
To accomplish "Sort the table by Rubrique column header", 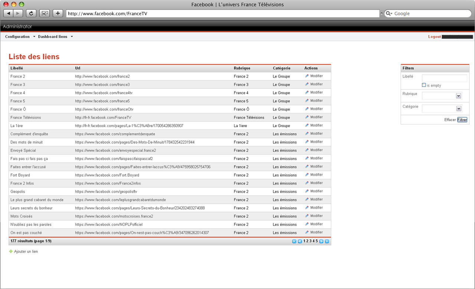I will pos(242,68).
